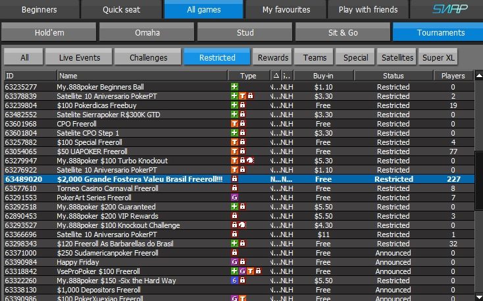This screenshot has height=301, width=483.
Task: Click lock icon in $250 Sudamericanpoker Freeroll row
Action: click(234, 252)
